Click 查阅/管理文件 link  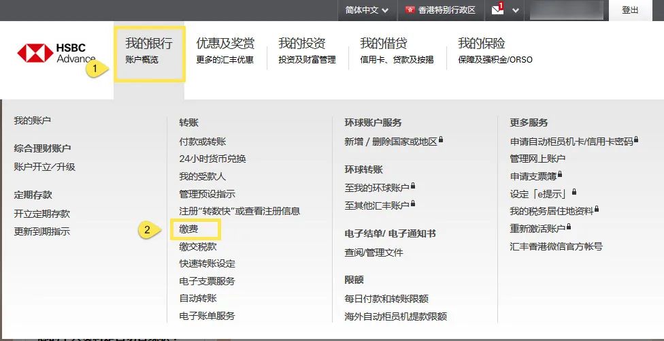(x=373, y=253)
